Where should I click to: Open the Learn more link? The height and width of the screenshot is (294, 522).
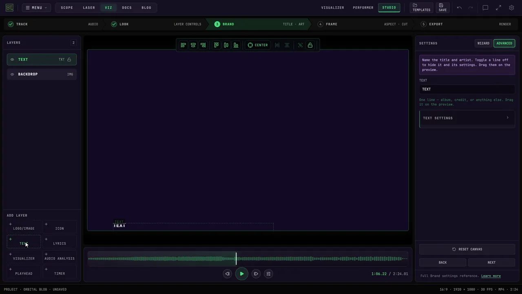coord(491,276)
